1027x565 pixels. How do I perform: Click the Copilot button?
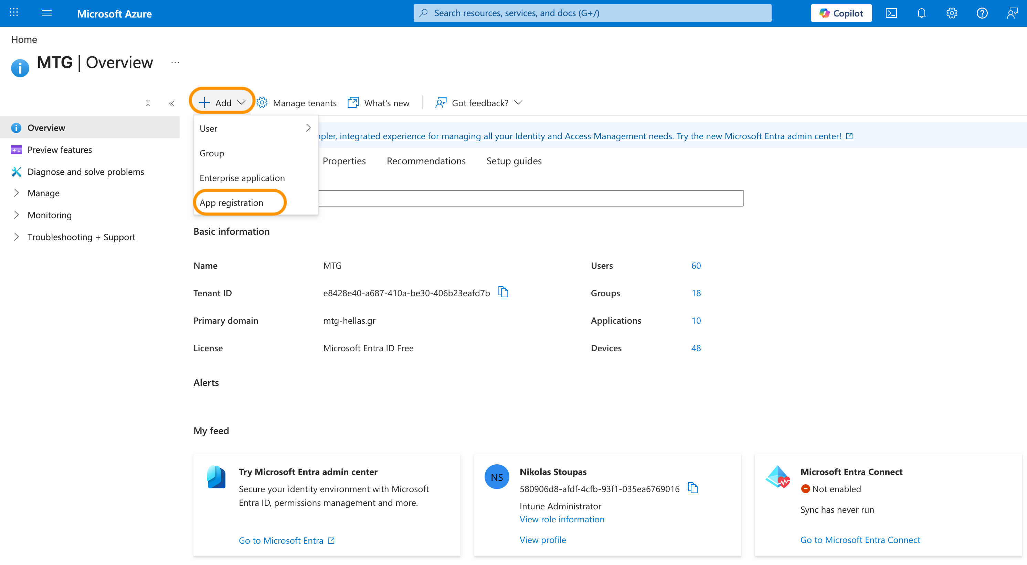pos(841,13)
